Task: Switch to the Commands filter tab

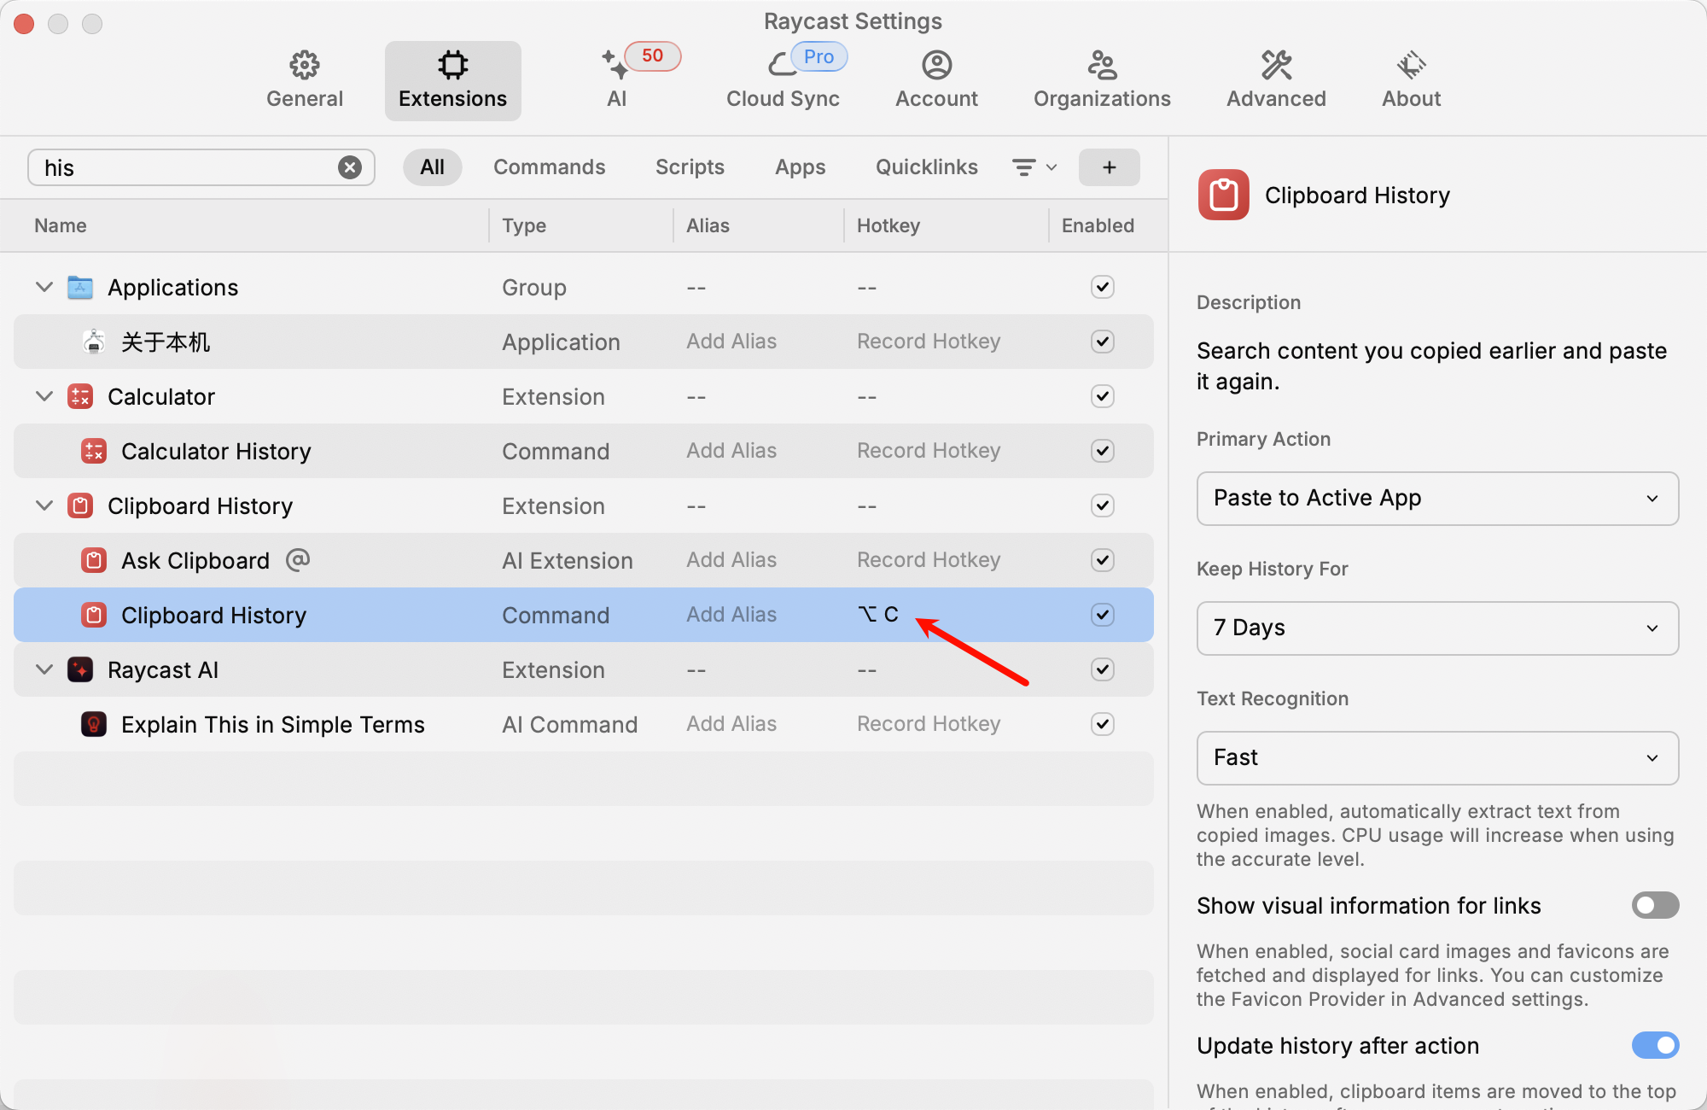Action: pyautogui.click(x=549, y=167)
